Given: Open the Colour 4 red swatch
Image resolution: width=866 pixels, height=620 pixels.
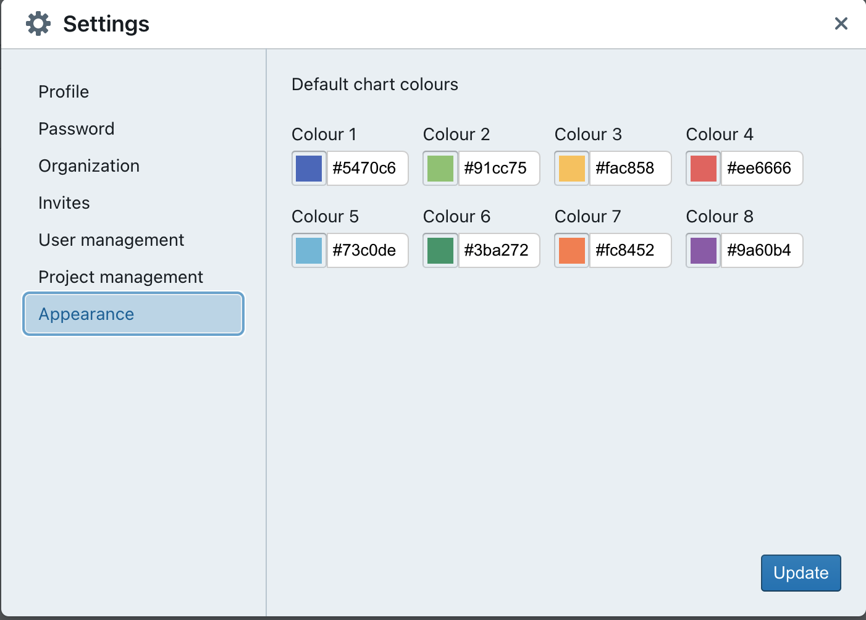Looking at the screenshot, I should (704, 169).
